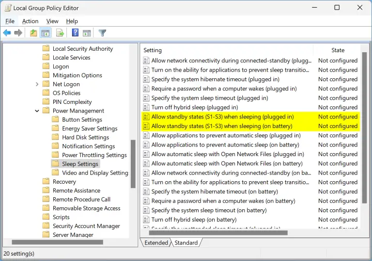
Task: Click the tree pane vertical scrollbar
Action: pyautogui.click(x=133, y=164)
